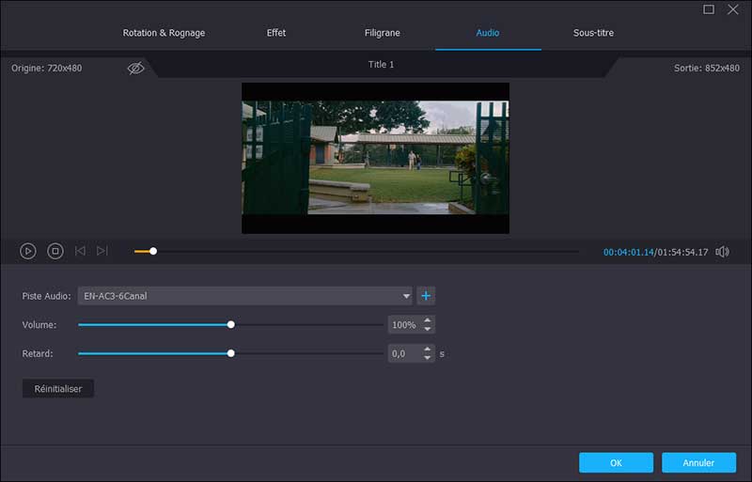The width and height of the screenshot is (752, 482).
Task: Switch to the Rotation & Rognage tab
Action: (164, 33)
